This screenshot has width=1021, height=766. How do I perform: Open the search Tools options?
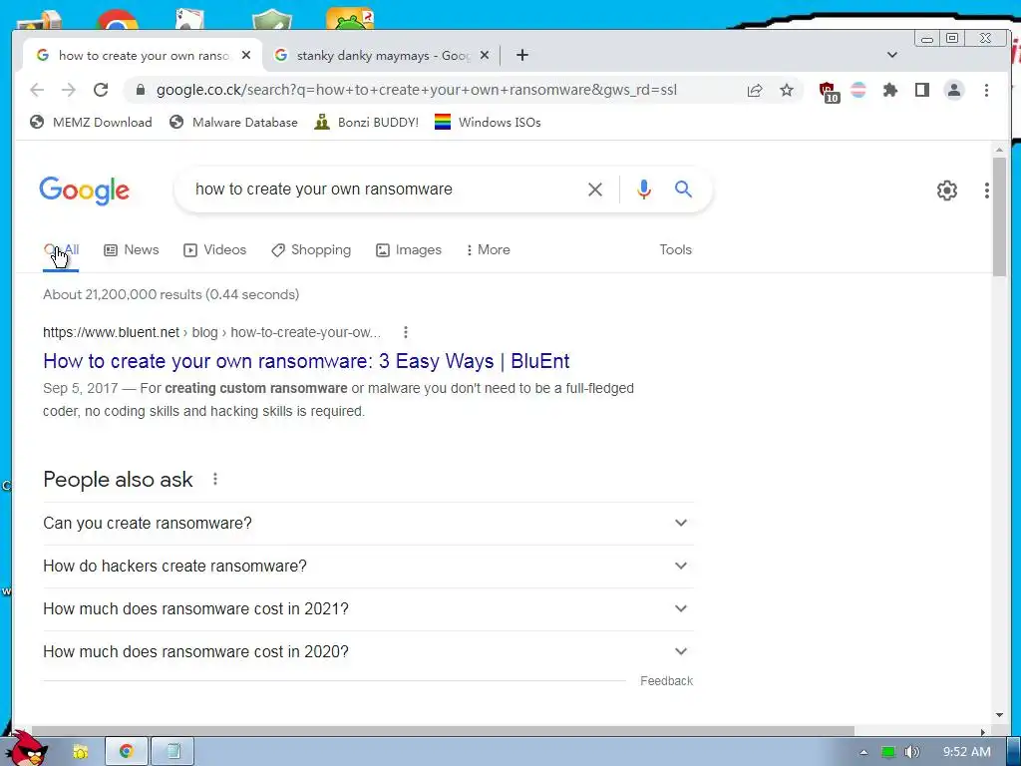point(675,250)
